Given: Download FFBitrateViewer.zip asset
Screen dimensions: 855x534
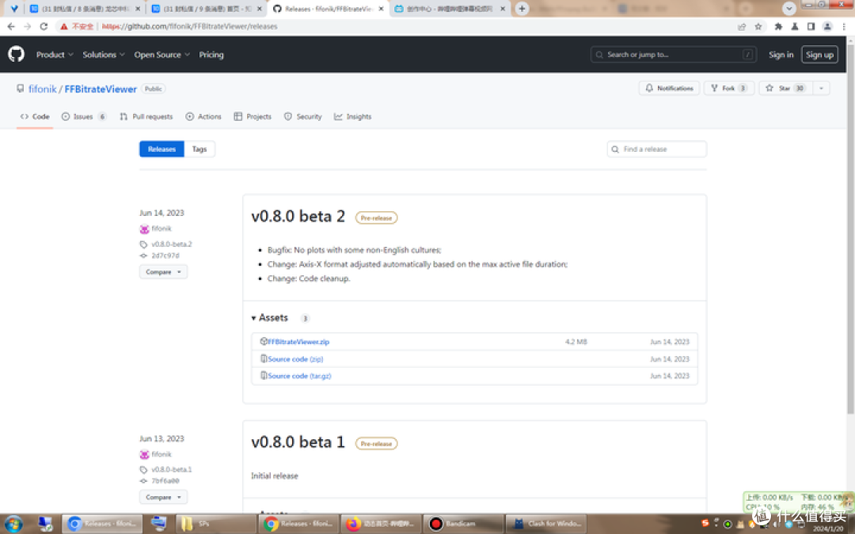Looking at the screenshot, I should 298,342.
